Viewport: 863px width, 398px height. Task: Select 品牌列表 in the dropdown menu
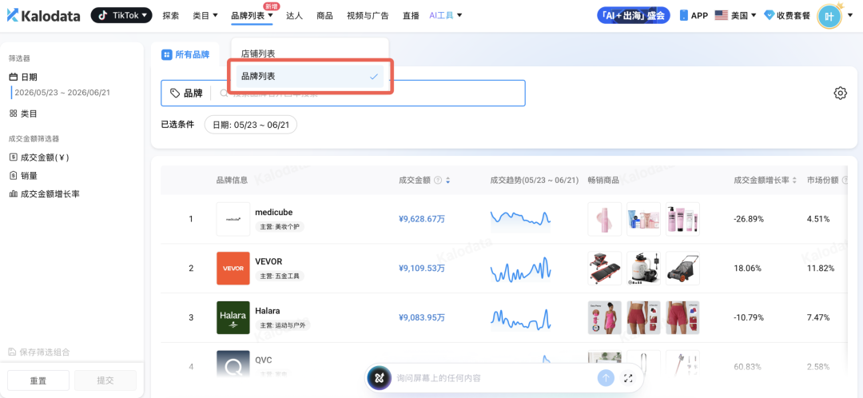coord(310,77)
